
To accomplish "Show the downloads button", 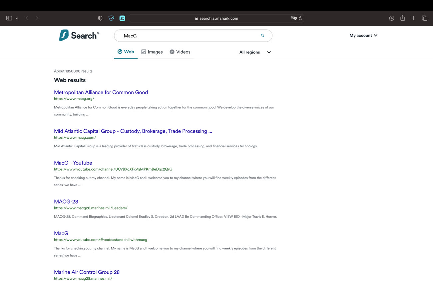I will [392, 18].
